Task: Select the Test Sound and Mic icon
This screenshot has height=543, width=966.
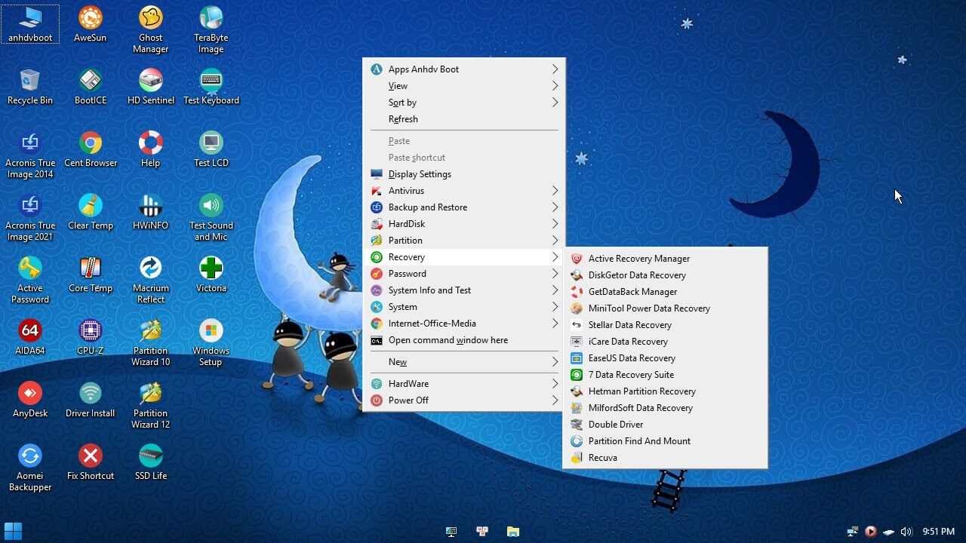Action: (211, 218)
